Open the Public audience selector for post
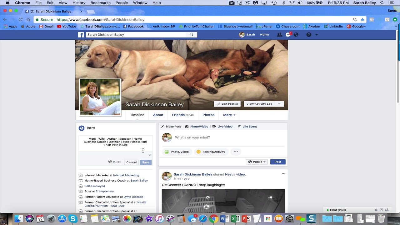The height and width of the screenshot is (225, 400). (x=257, y=162)
